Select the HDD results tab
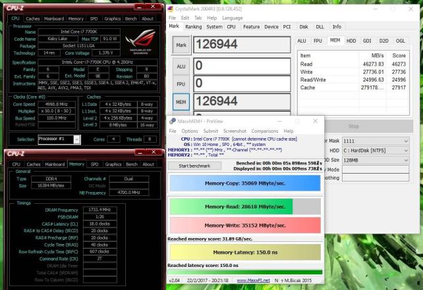Image resolution: width=423 pixels, height=290 pixels. click(x=351, y=41)
